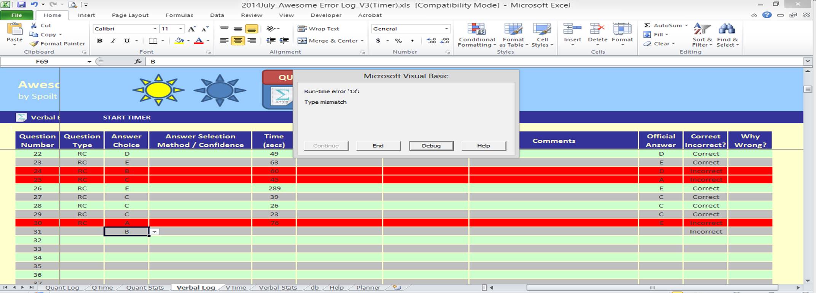Screen dimensions: 816x293
Task: Click Help in Visual Basic dialog
Action: [x=484, y=146]
